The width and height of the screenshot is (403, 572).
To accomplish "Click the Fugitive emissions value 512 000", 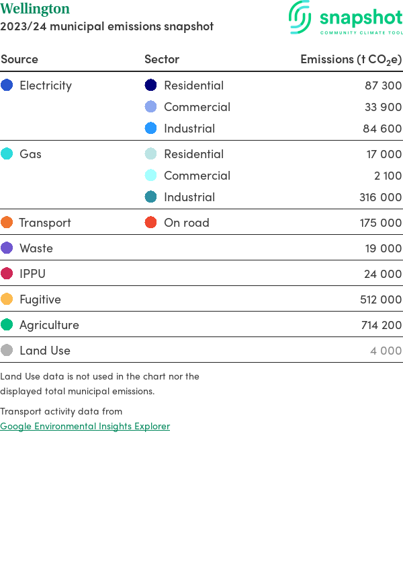I will click(x=381, y=299).
